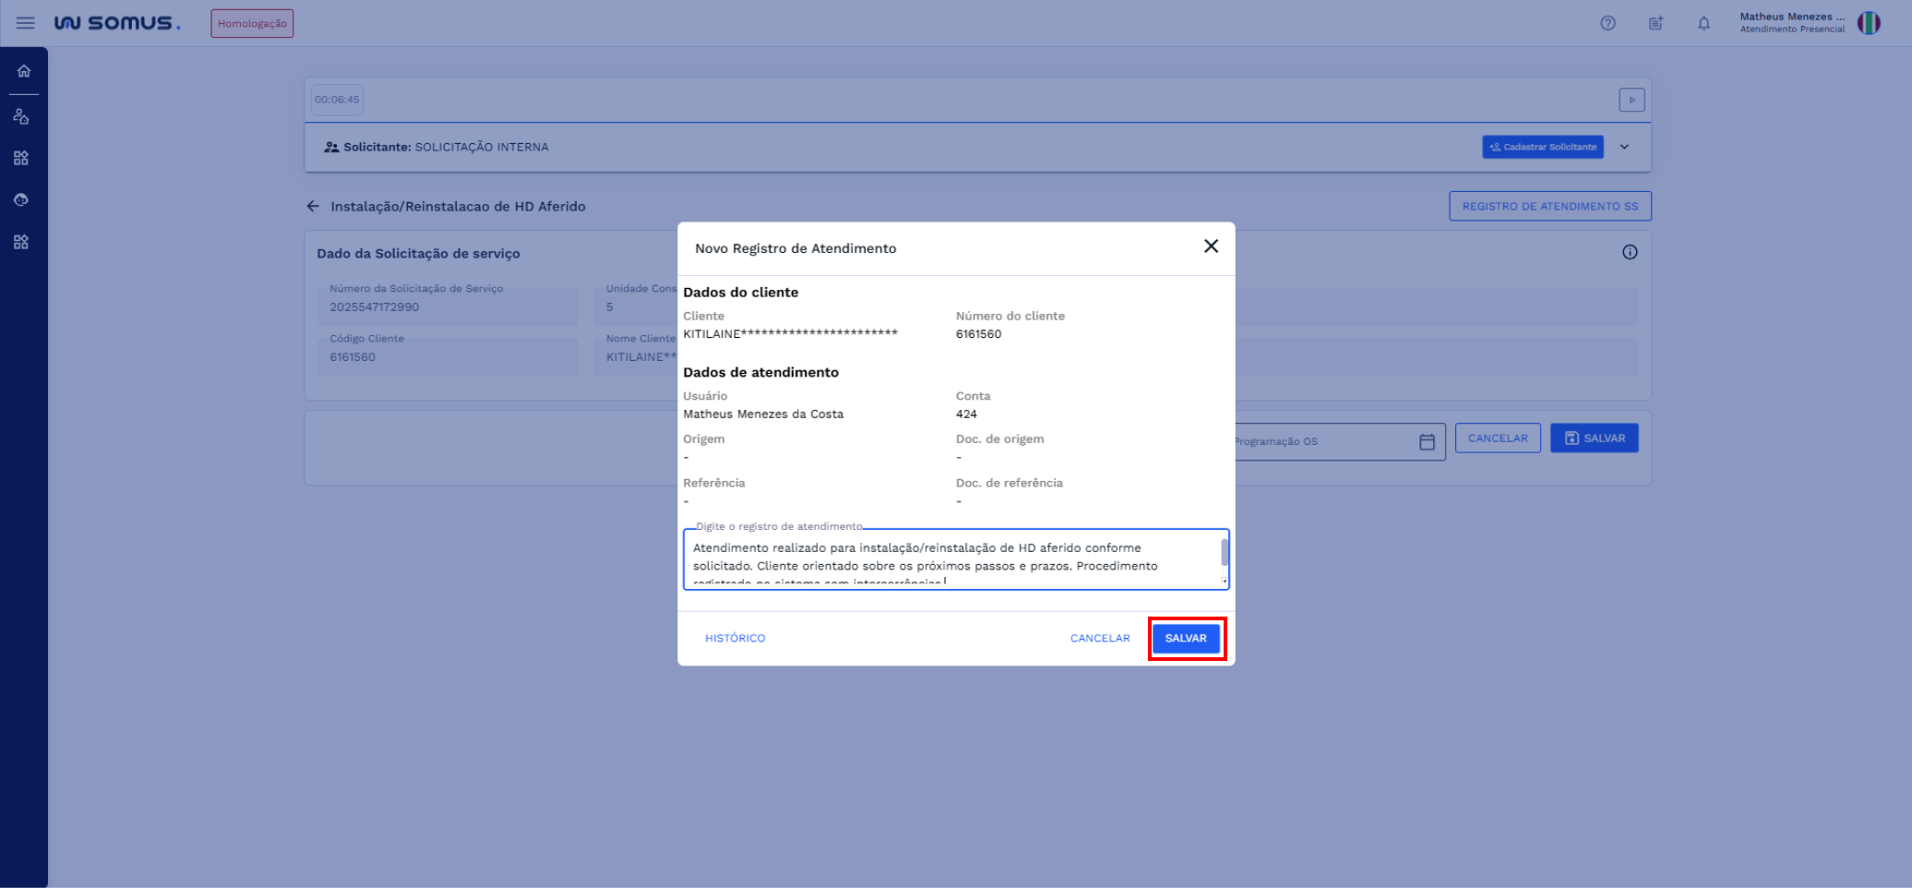Open the calendar icon in Programação OS
1912x888 pixels.
1427,442
